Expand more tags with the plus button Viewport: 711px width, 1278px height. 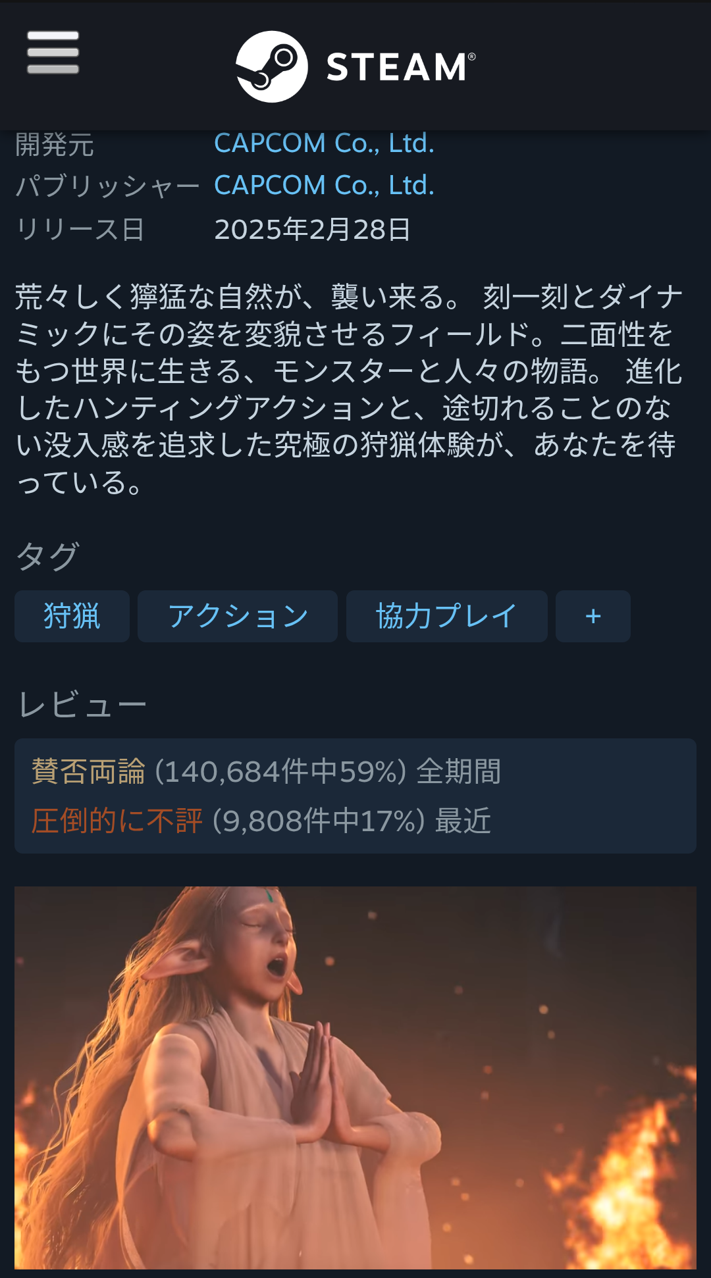point(593,616)
